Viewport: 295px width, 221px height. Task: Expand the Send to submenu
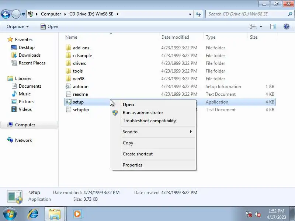tap(153, 132)
